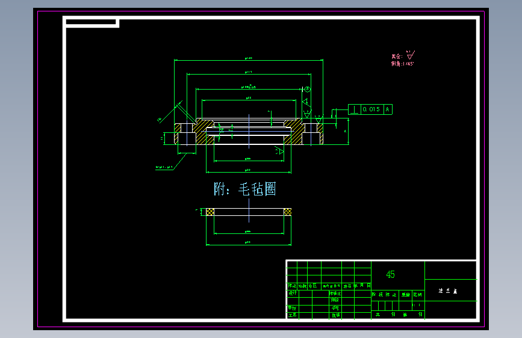Image resolution: width=522 pixels, height=338 pixels.
Task: Select the 工艺 cell in the title block
Action: tap(292, 315)
